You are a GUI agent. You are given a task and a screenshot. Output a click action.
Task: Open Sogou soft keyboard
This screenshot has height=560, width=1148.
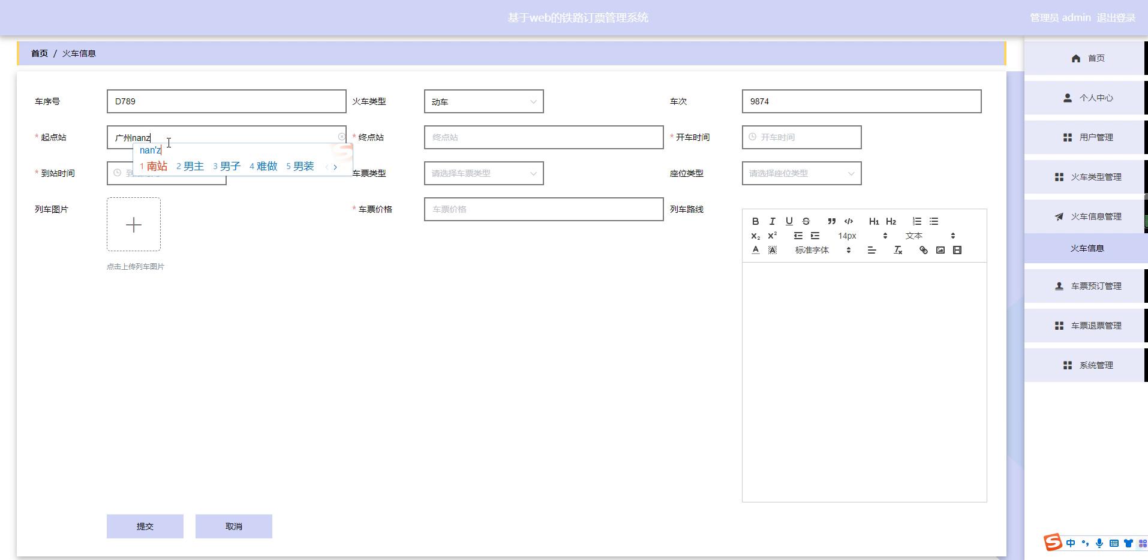coord(1114,543)
